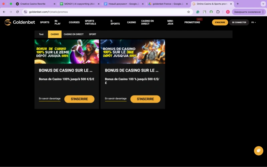Open E-SPORTS menu item

115,22
